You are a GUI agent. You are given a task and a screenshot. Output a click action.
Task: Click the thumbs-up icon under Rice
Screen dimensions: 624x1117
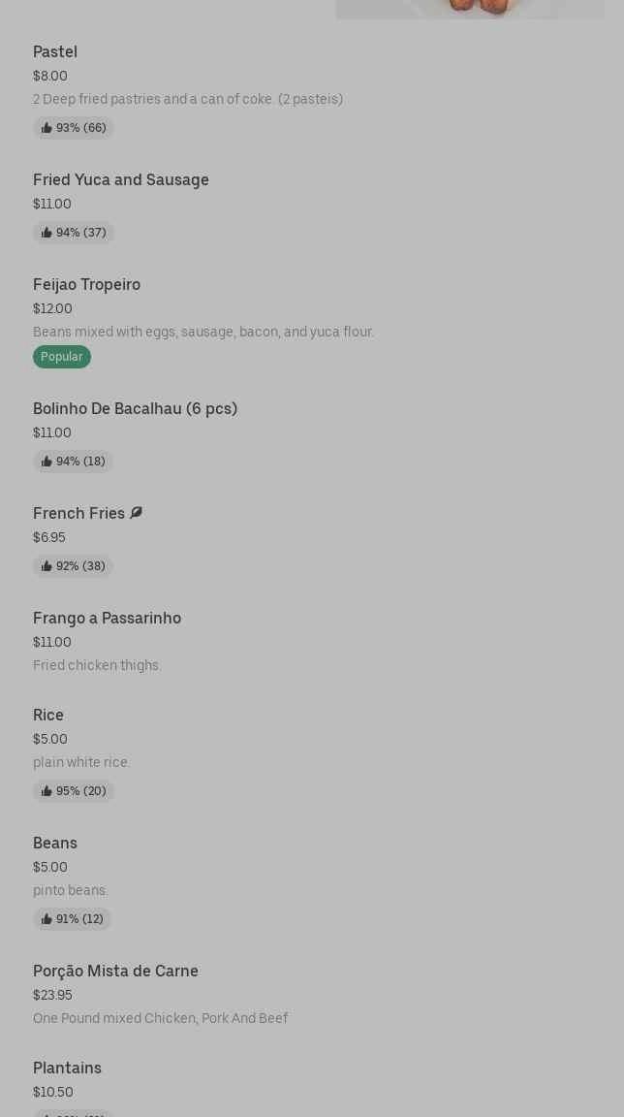47,791
